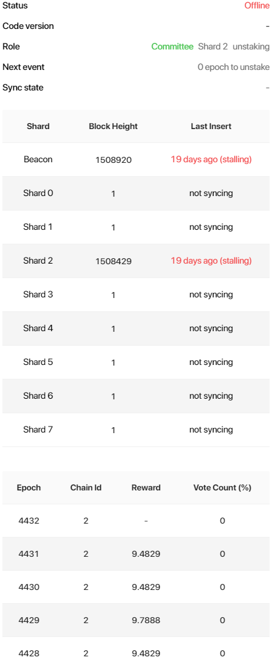Click 'not syncing' for Shard 7
The height and width of the screenshot is (669, 275).
pos(211,430)
